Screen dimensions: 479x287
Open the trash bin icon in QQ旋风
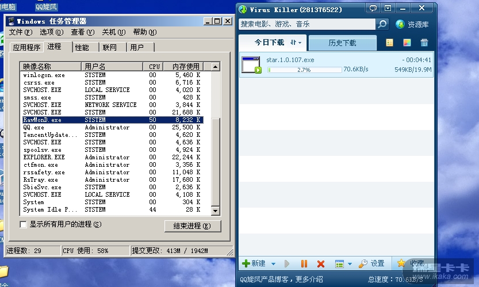424,43
